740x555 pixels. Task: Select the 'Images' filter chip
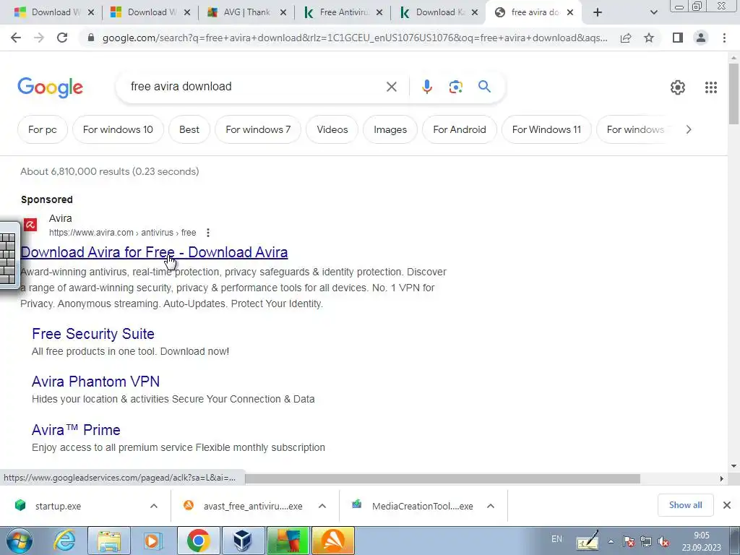(x=390, y=129)
